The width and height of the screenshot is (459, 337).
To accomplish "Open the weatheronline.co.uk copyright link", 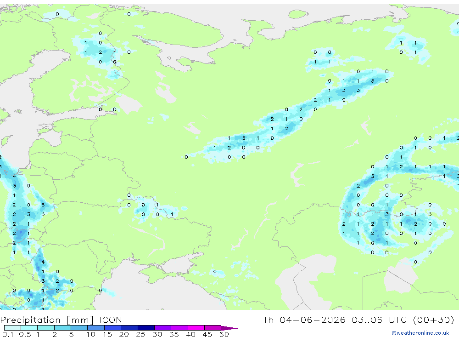I will pyautogui.click(x=420, y=333).
